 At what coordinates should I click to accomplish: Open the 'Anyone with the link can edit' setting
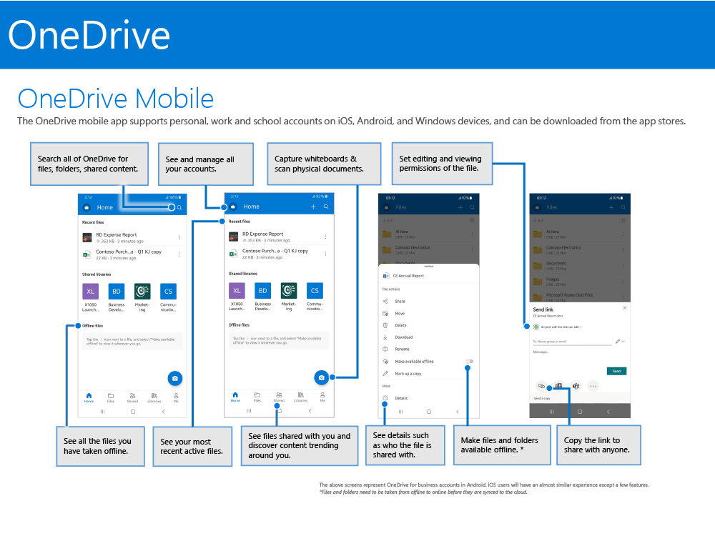pyautogui.click(x=558, y=327)
